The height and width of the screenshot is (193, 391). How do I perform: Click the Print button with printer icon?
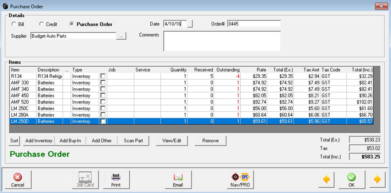coord(116,180)
